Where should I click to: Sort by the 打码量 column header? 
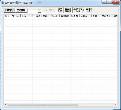tap(37, 16)
